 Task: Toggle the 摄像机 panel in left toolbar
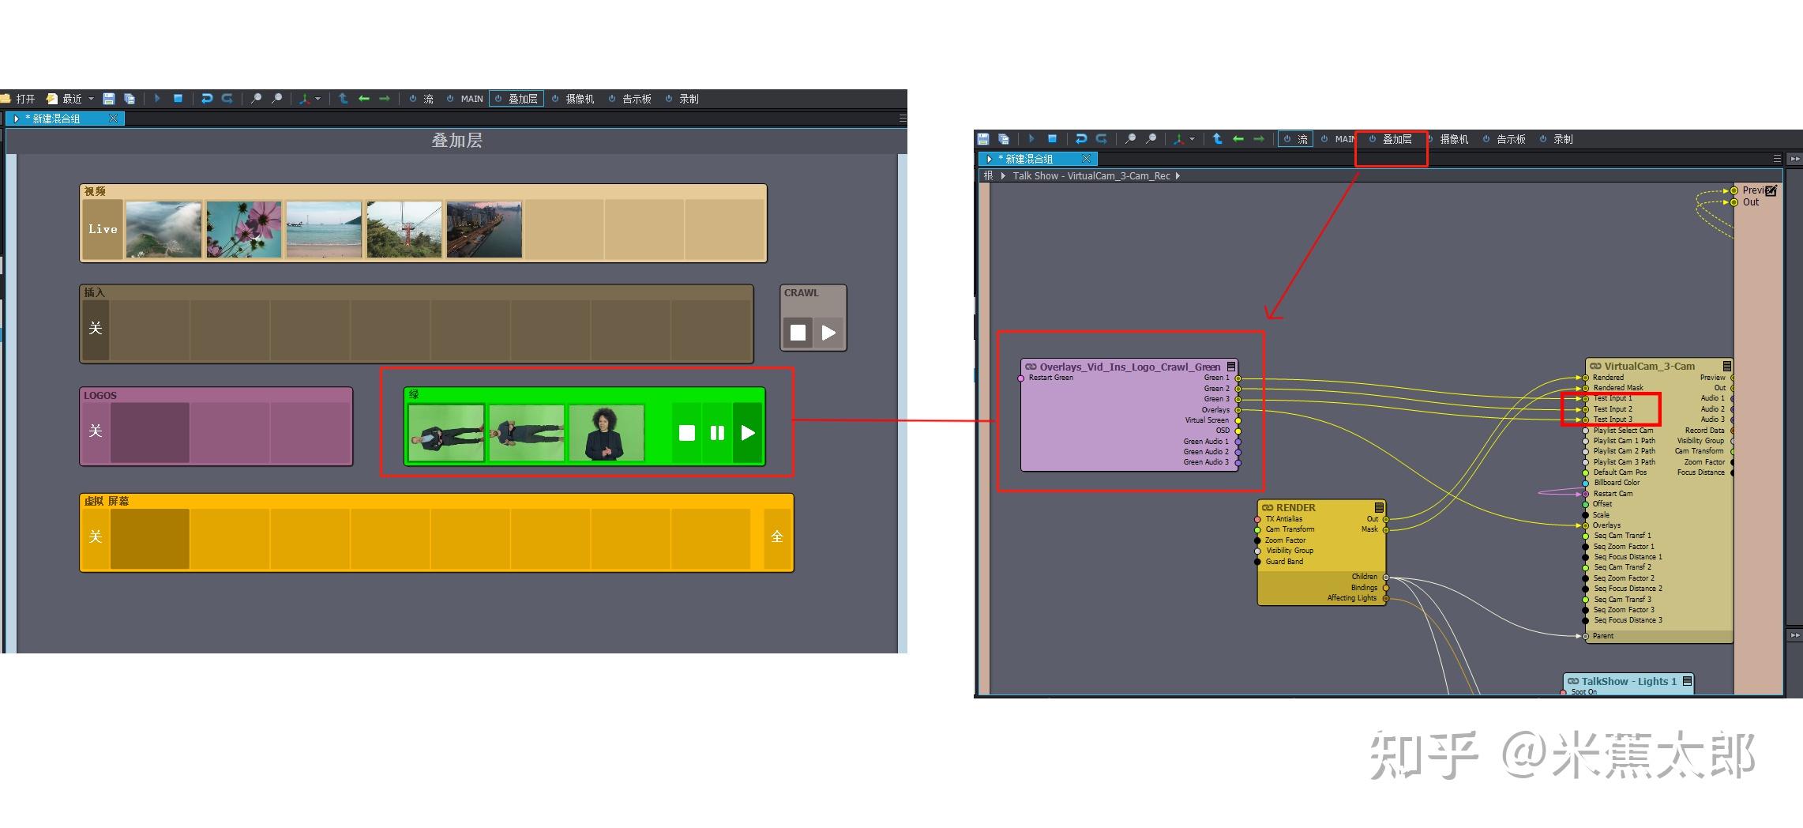573,99
